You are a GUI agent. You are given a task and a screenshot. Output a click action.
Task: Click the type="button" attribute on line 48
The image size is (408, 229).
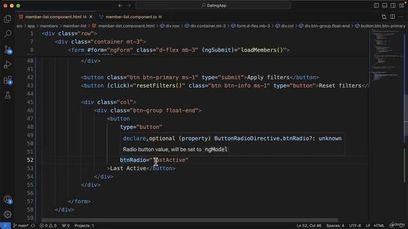[x=141, y=127]
